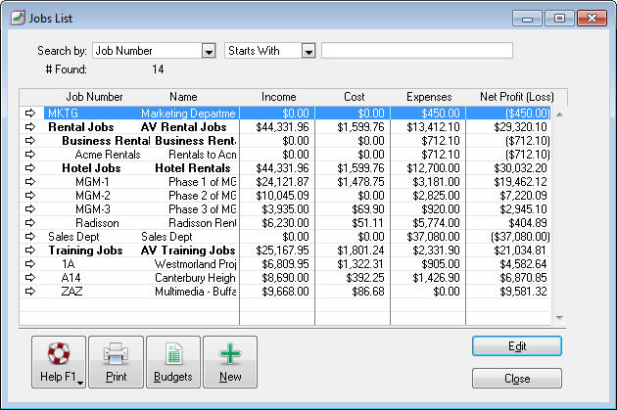Screen dimensions: 617x410
Task: Select the Training Jobs job number
Action: tap(85, 251)
